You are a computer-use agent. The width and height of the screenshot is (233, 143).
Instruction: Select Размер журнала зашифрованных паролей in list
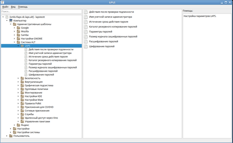click(113, 36)
